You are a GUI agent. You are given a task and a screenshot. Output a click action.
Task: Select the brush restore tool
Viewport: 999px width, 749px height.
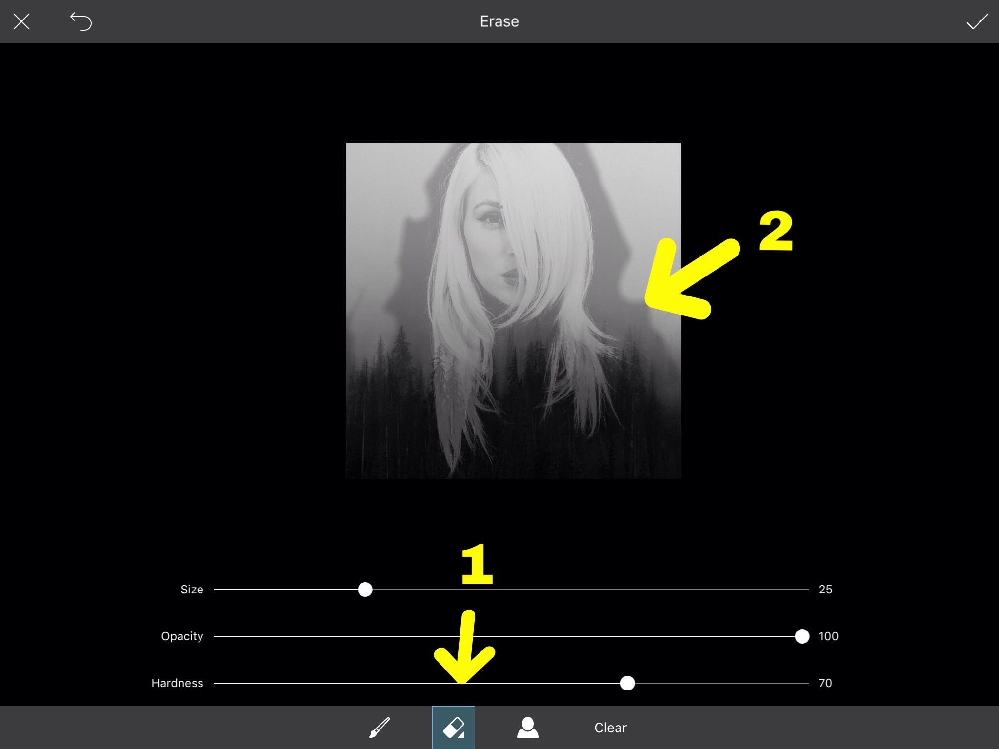pyautogui.click(x=380, y=728)
